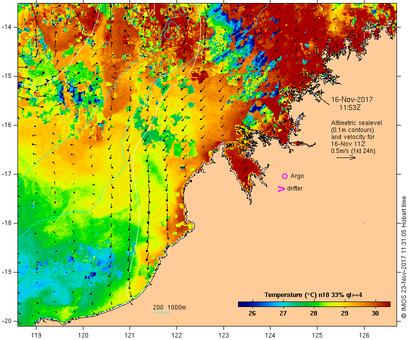Click the 'Altimetric sealevel' caption line
This screenshot has height=340, width=410.
[356, 123]
